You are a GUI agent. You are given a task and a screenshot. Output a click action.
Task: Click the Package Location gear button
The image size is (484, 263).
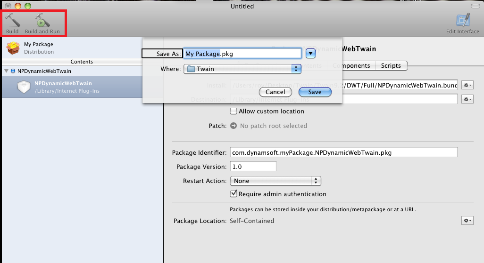[x=467, y=221]
